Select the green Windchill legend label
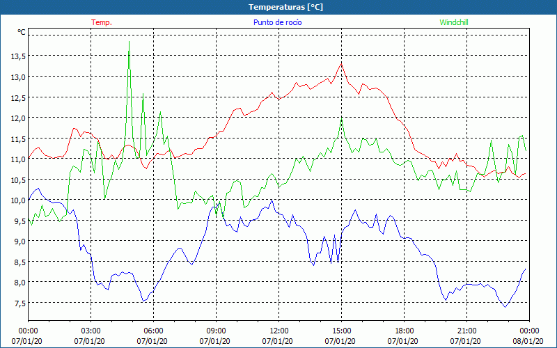This screenshot has height=348, width=557. point(454,22)
